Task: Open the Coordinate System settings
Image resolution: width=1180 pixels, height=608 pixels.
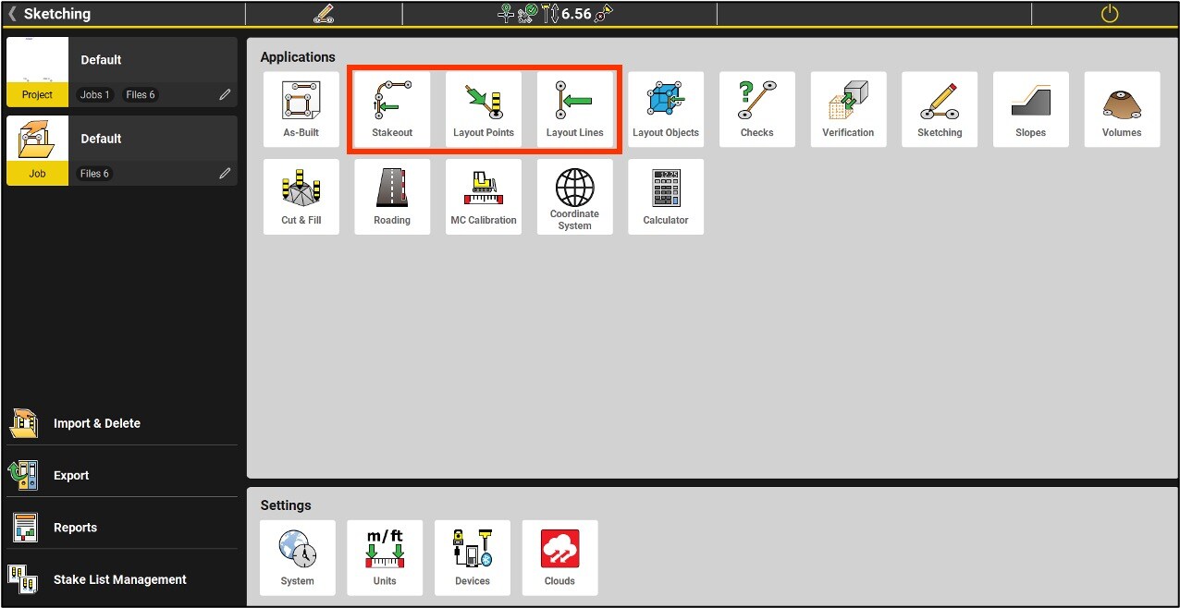Action: click(574, 197)
